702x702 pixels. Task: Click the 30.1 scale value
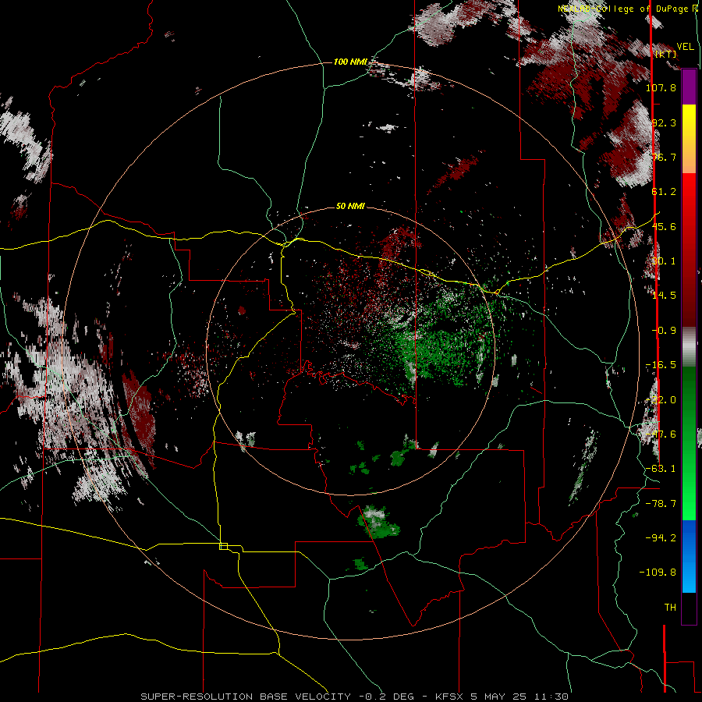(x=664, y=261)
